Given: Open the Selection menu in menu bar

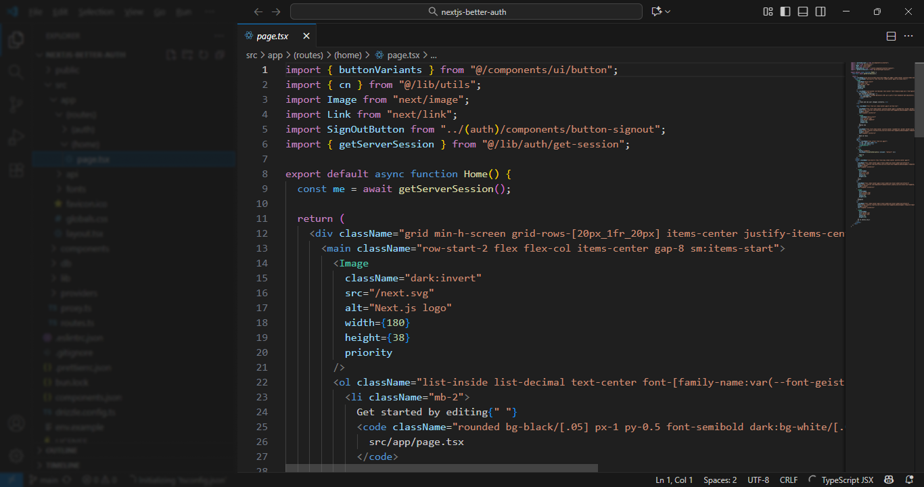Looking at the screenshot, I should [x=95, y=12].
